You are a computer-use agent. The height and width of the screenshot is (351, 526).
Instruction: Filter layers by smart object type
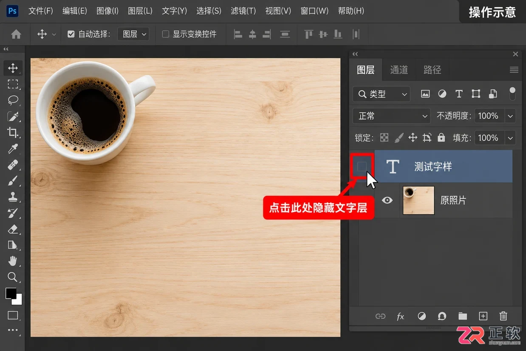click(493, 94)
